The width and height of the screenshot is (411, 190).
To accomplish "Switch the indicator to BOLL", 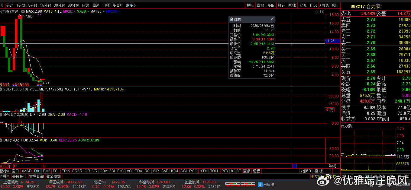I will [x=214, y=171].
